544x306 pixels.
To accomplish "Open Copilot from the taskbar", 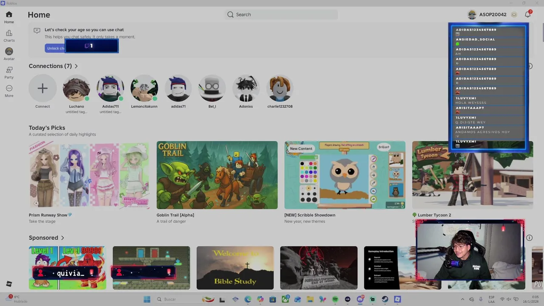I will coord(260,299).
